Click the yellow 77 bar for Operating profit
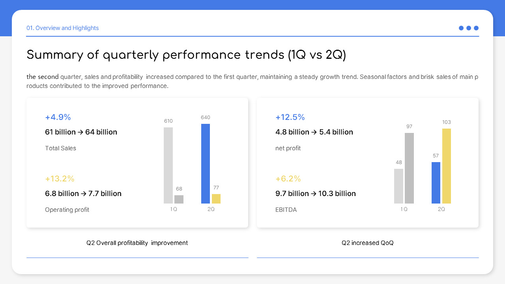Viewport: 505px width, 284px height. click(x=216, y=199)
